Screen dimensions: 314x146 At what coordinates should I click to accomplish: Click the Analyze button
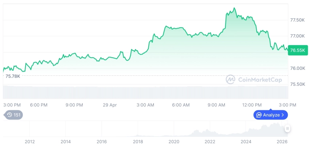coord(271,115)
